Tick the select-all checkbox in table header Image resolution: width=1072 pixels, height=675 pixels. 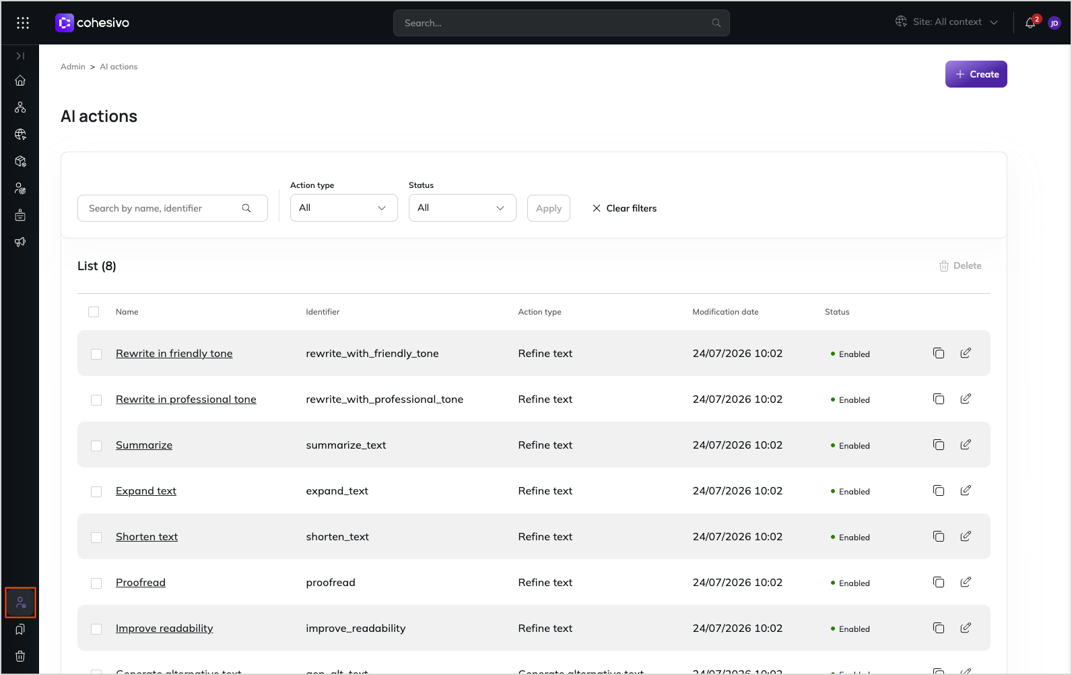pyautogui.click(x=94, y=312)
